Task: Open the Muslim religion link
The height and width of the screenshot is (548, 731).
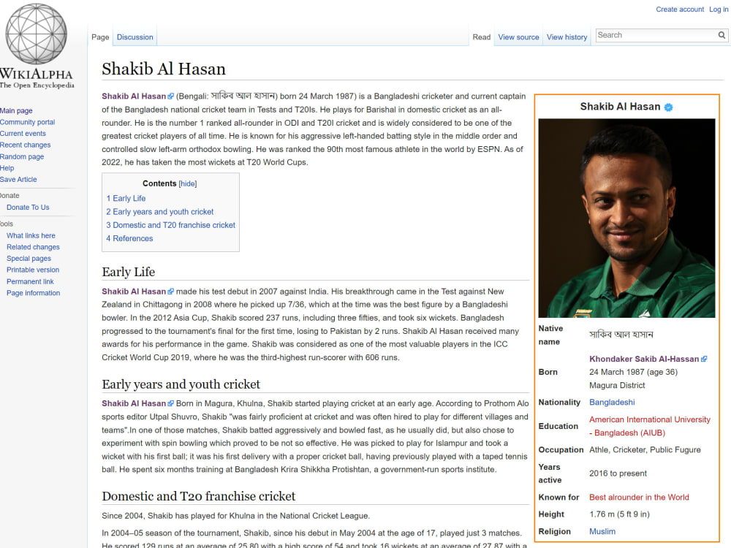Action: pos(602,531)
